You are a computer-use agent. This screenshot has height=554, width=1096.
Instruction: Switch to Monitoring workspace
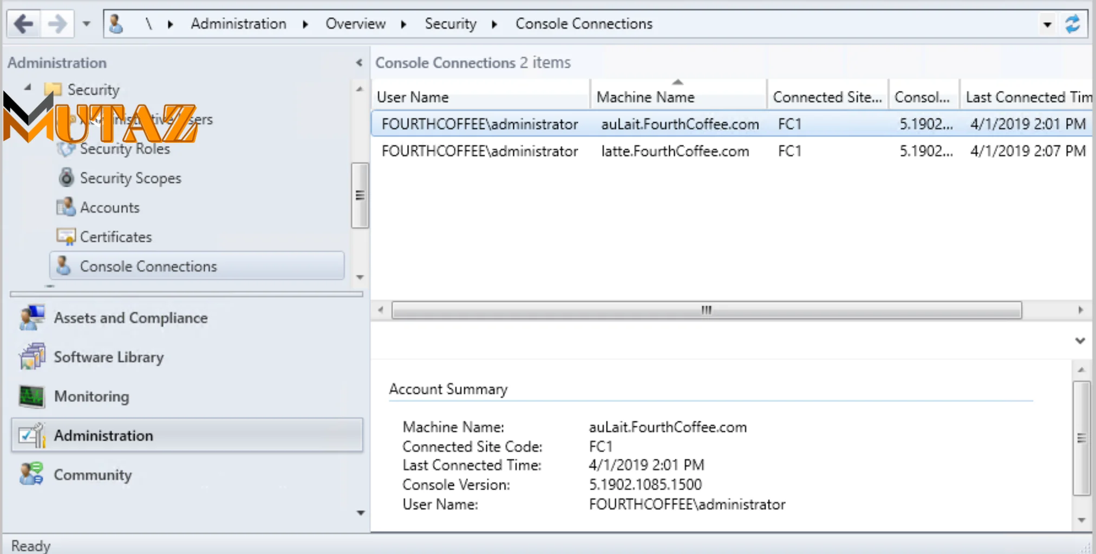92,396
